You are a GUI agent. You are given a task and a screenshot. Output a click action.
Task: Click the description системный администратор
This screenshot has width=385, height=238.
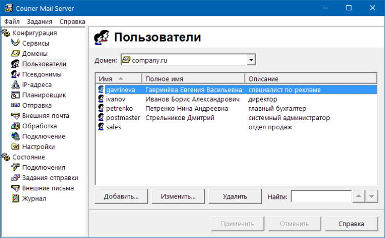(x=289, y=118)
